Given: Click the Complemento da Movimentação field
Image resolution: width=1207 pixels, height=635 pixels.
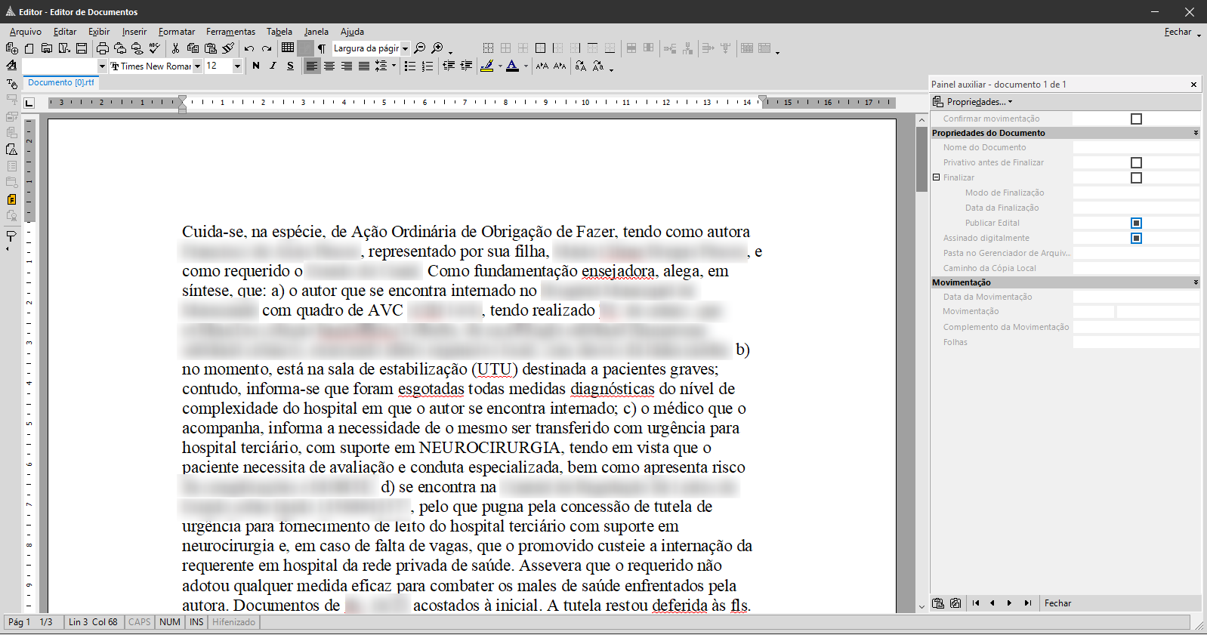Looking at the screenshot, I should click(1136, 327).
